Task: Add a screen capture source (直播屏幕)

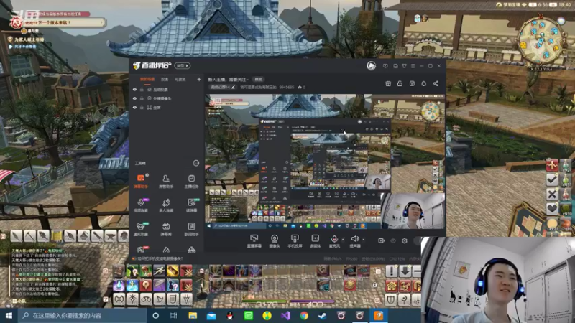Action: 254,241
